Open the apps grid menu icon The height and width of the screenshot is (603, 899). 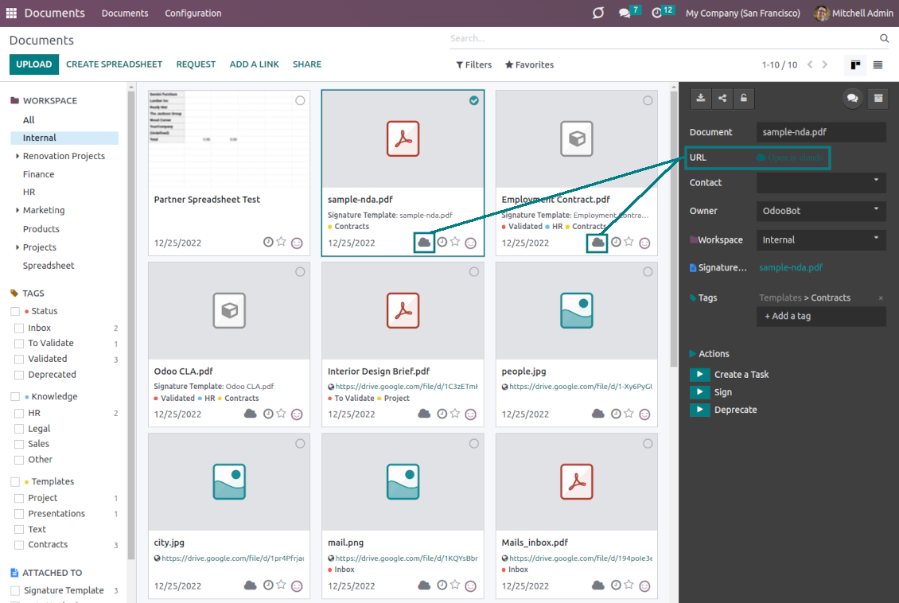(x=11, y=13)
